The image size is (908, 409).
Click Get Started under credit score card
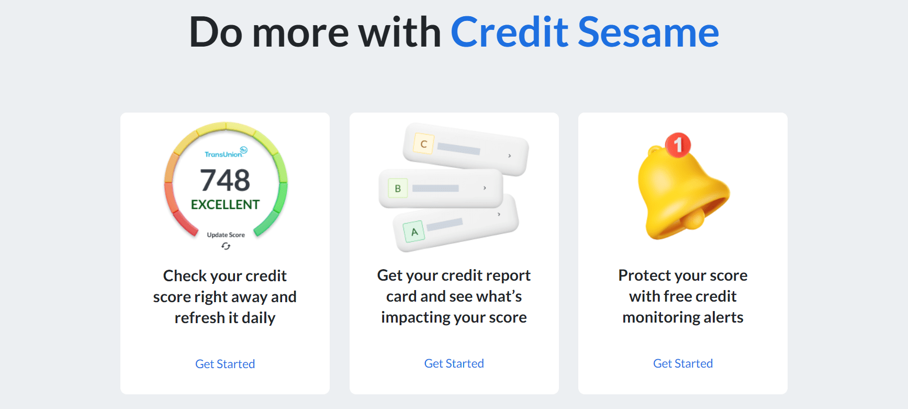point(225,364)
